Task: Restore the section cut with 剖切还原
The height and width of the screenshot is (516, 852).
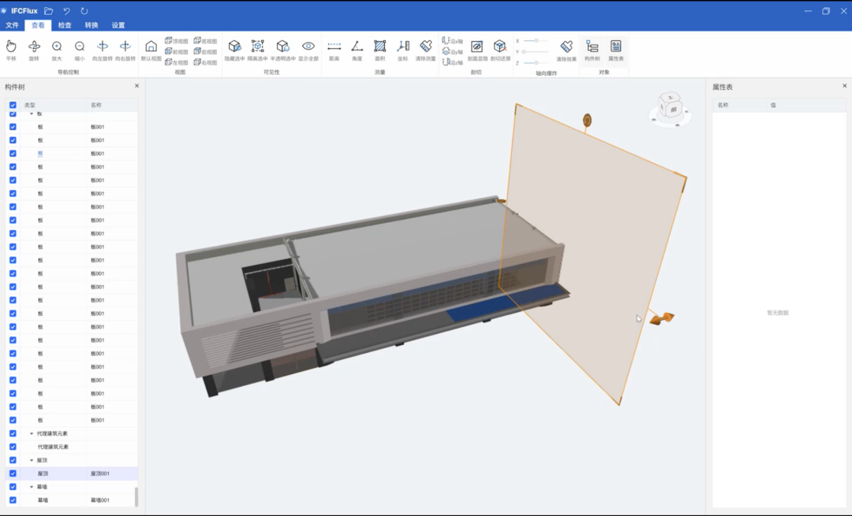Action: click(x=500, y=50)
